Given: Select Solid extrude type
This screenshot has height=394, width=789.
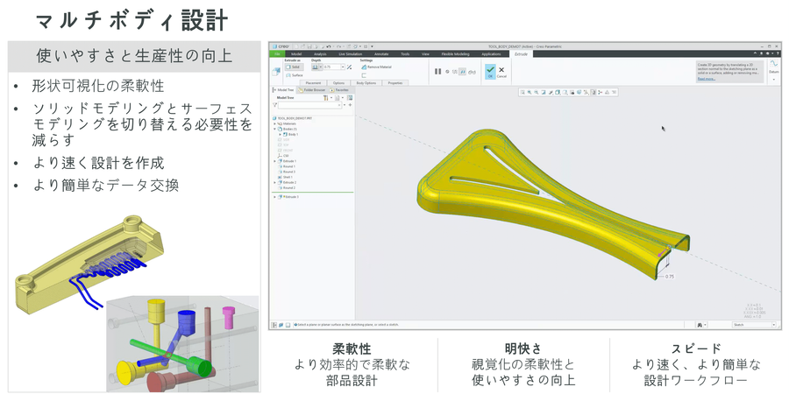Looking at the screenshot, I should 294,67.
